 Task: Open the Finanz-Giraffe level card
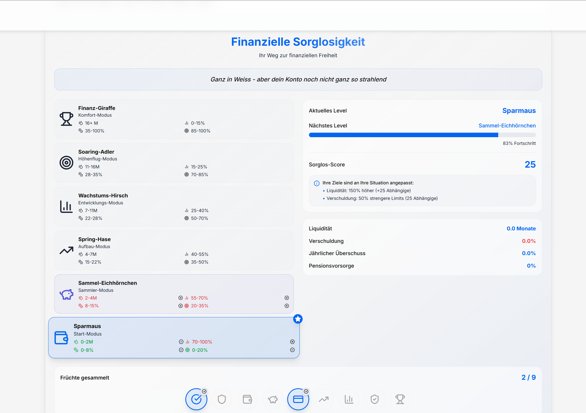(174, 119)
